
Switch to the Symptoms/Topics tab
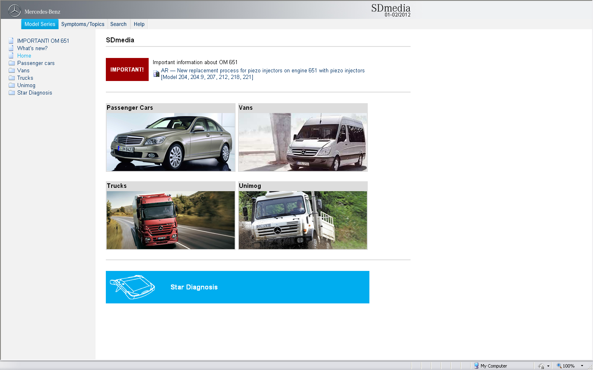pyautogui.click(x=83, y=24)
